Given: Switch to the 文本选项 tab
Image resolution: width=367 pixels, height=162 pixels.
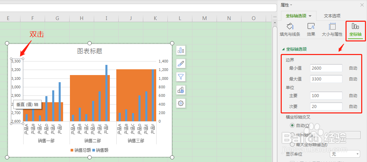Looking at the screenshot, I should click(332, 16).
